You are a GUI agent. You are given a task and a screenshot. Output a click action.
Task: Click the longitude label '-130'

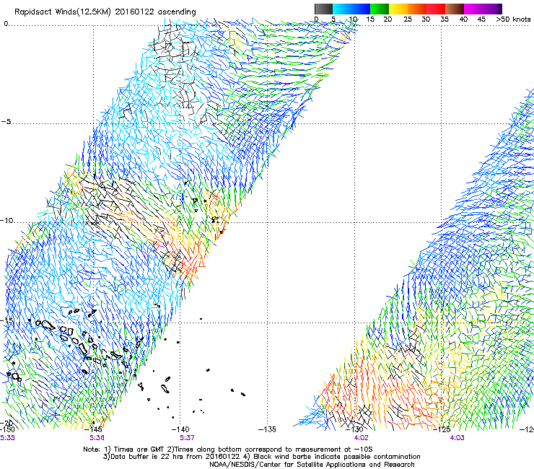(355, 429)
